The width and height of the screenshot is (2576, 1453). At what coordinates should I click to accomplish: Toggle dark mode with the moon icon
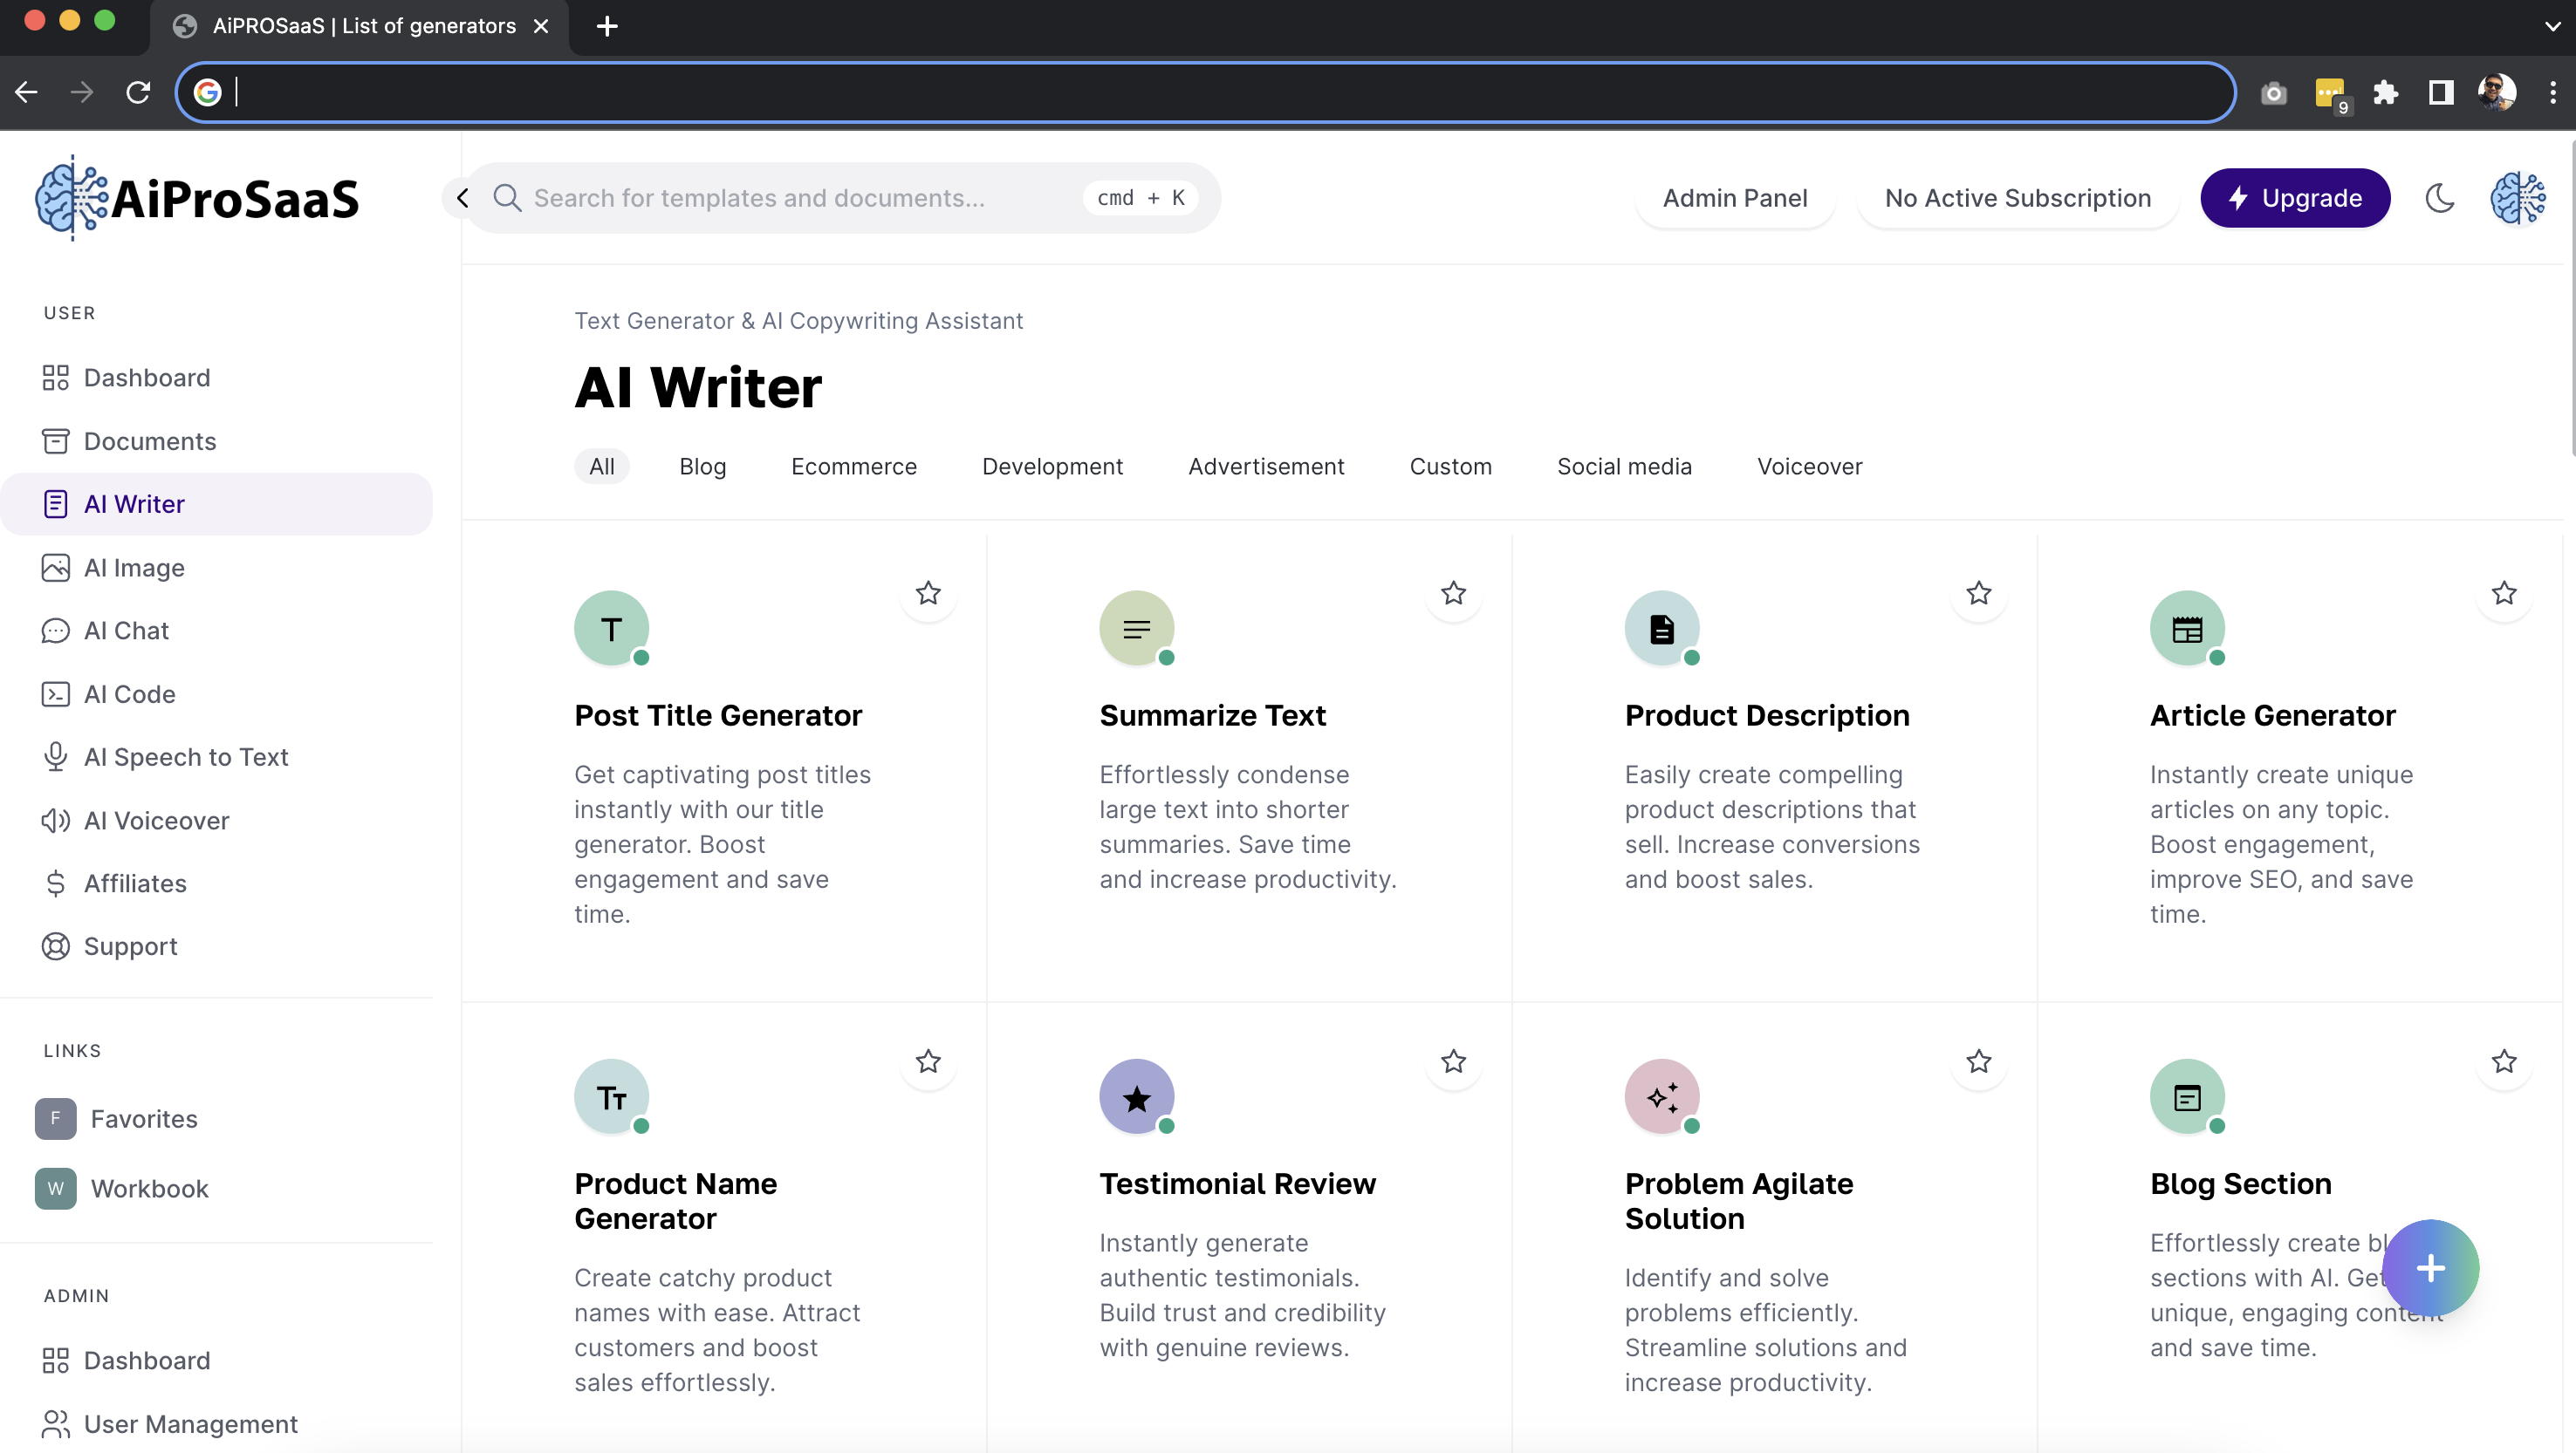point(2440,198)
